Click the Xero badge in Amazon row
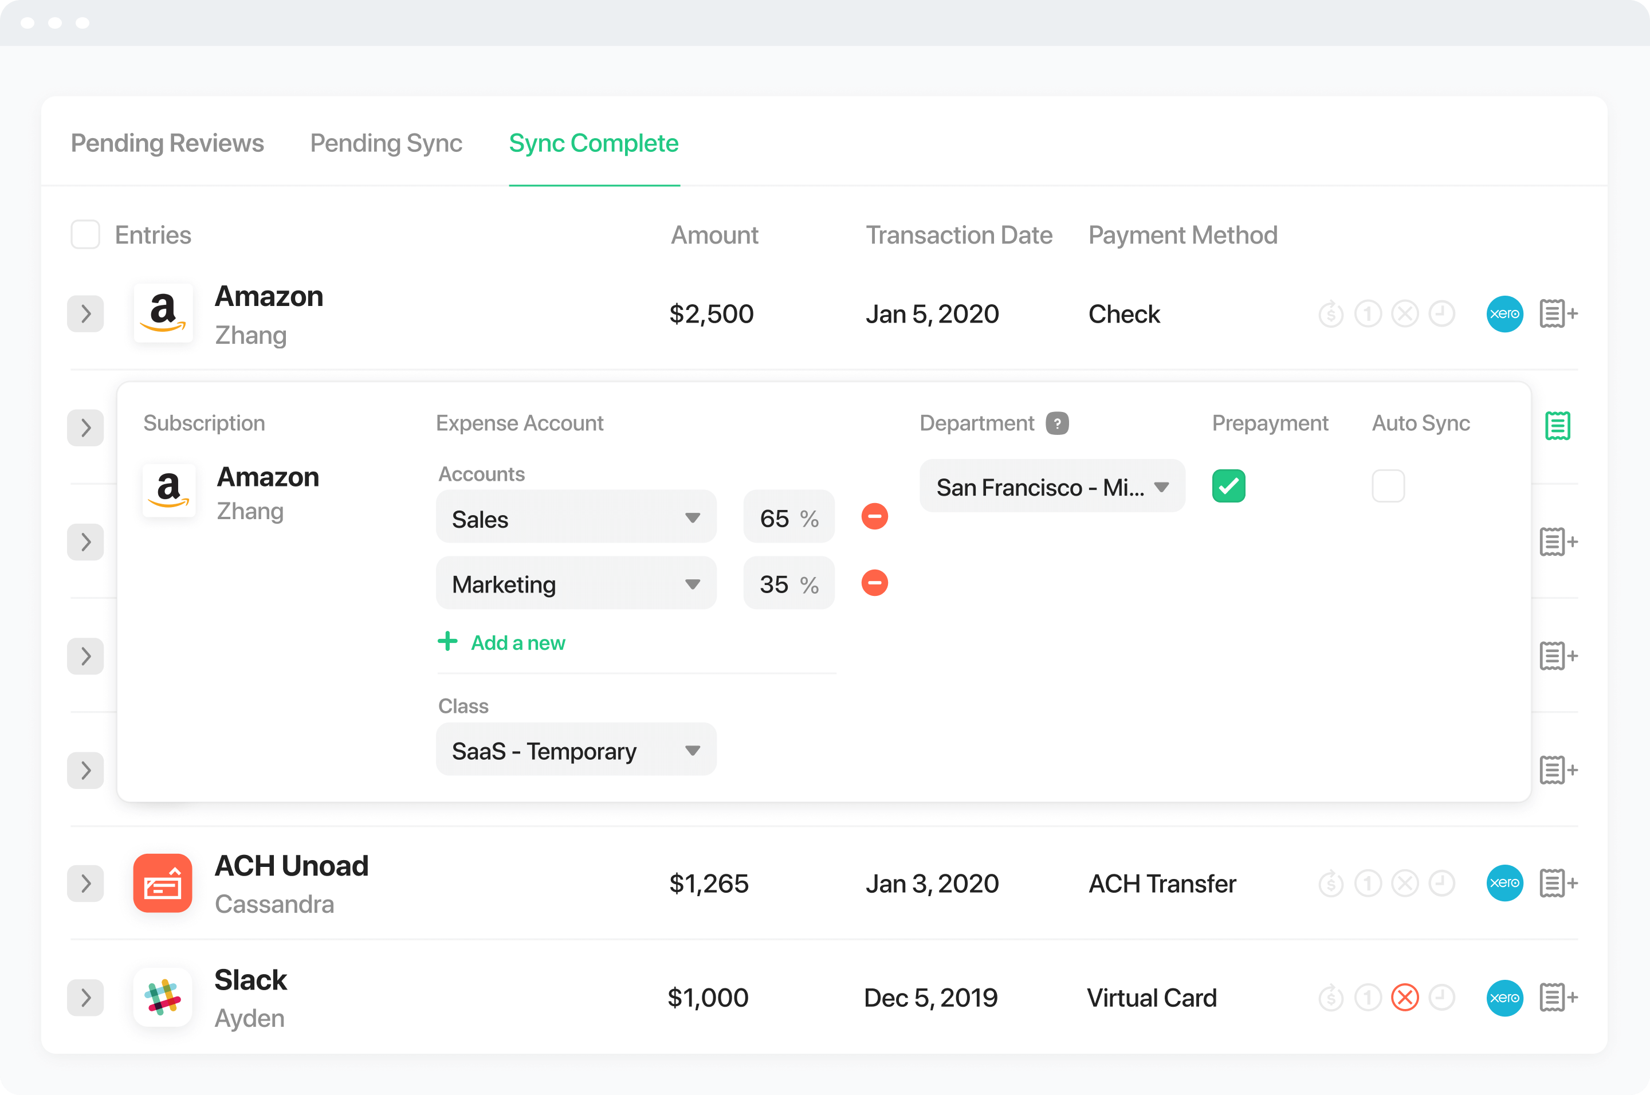 [1504, 313]
